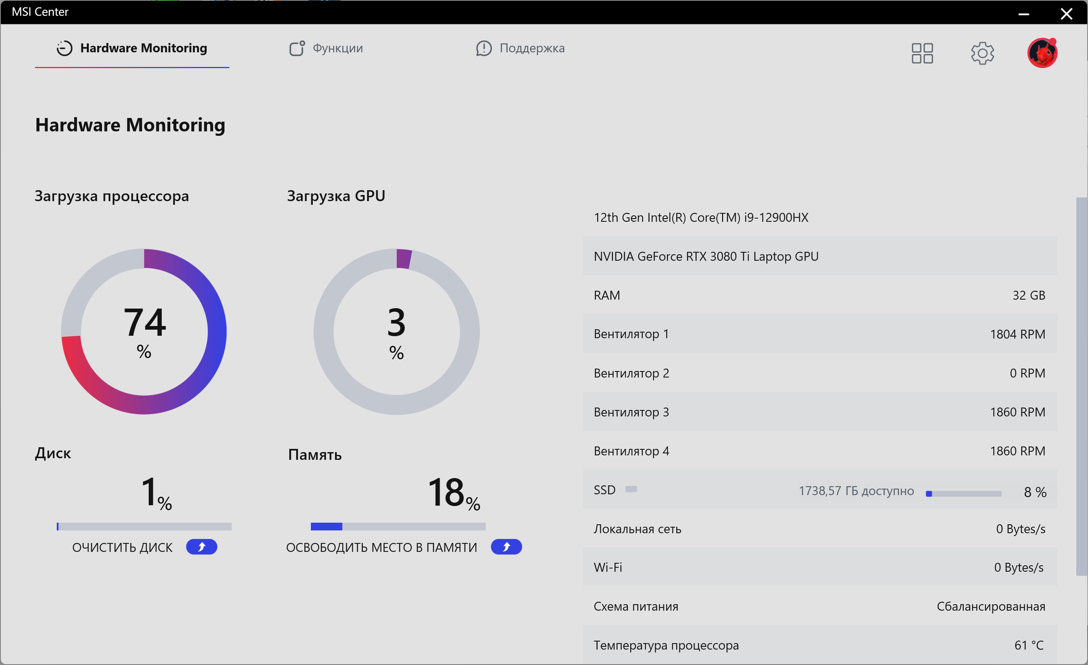Click the Поддержка exclamation bubble icon
Screen dimensions: 1088x665
pos(483,48)
